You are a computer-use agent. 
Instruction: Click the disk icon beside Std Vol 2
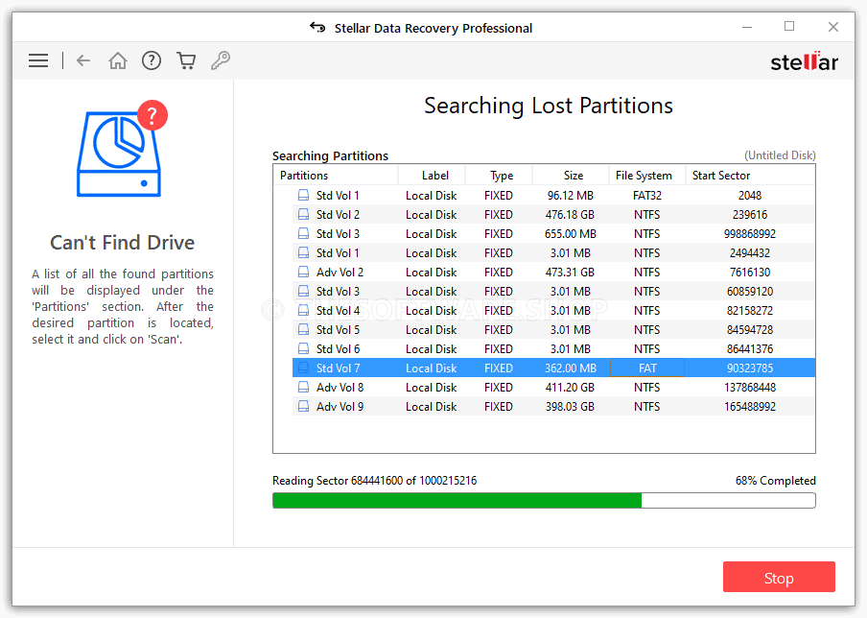(x=304, y=215)
